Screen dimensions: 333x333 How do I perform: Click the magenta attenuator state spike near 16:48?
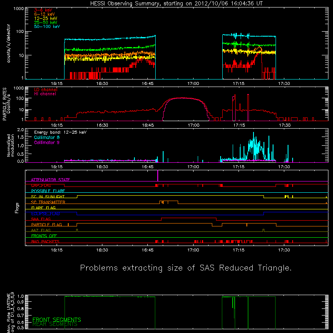coord(158,176)
